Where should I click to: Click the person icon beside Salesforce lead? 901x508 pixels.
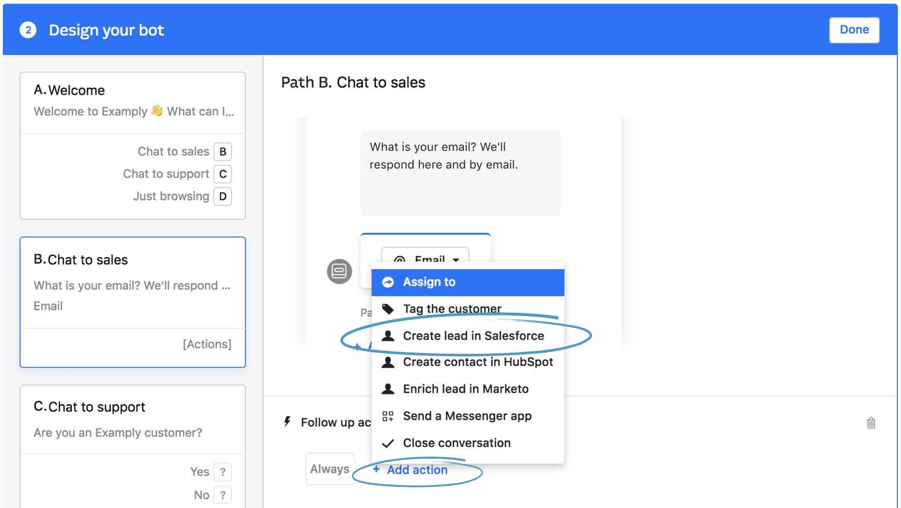coord(388,336)
